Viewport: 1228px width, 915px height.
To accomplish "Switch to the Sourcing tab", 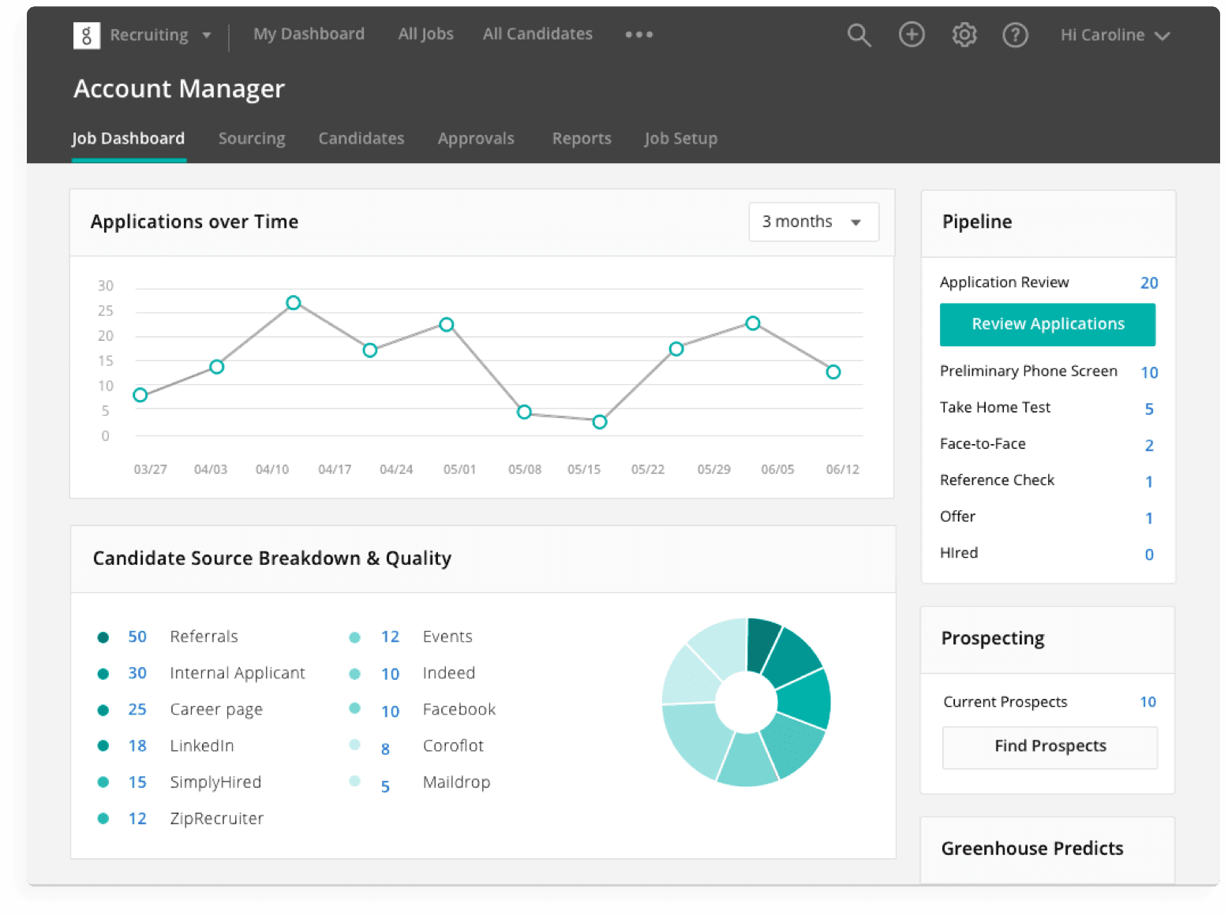I will point(252,138).
